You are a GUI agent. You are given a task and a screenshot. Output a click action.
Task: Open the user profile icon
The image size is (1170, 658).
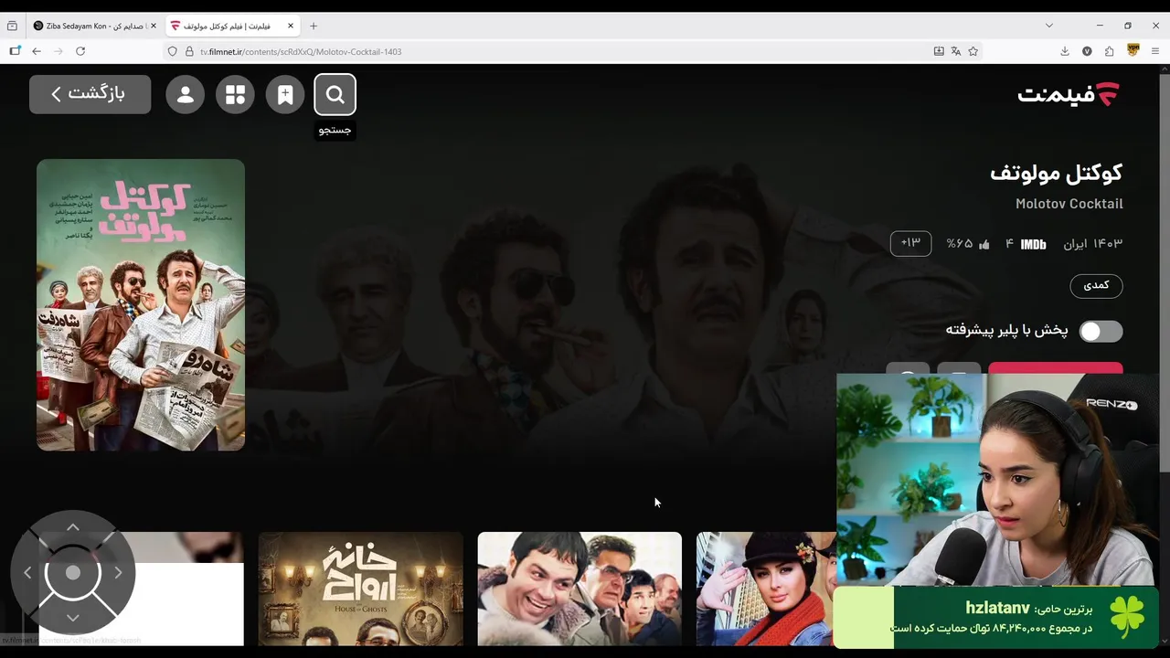185,94
